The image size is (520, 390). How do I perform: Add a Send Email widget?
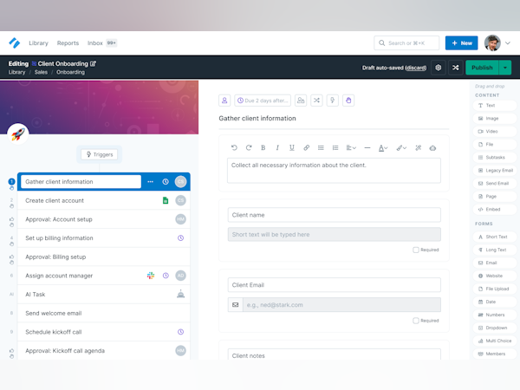coord(495,183)
